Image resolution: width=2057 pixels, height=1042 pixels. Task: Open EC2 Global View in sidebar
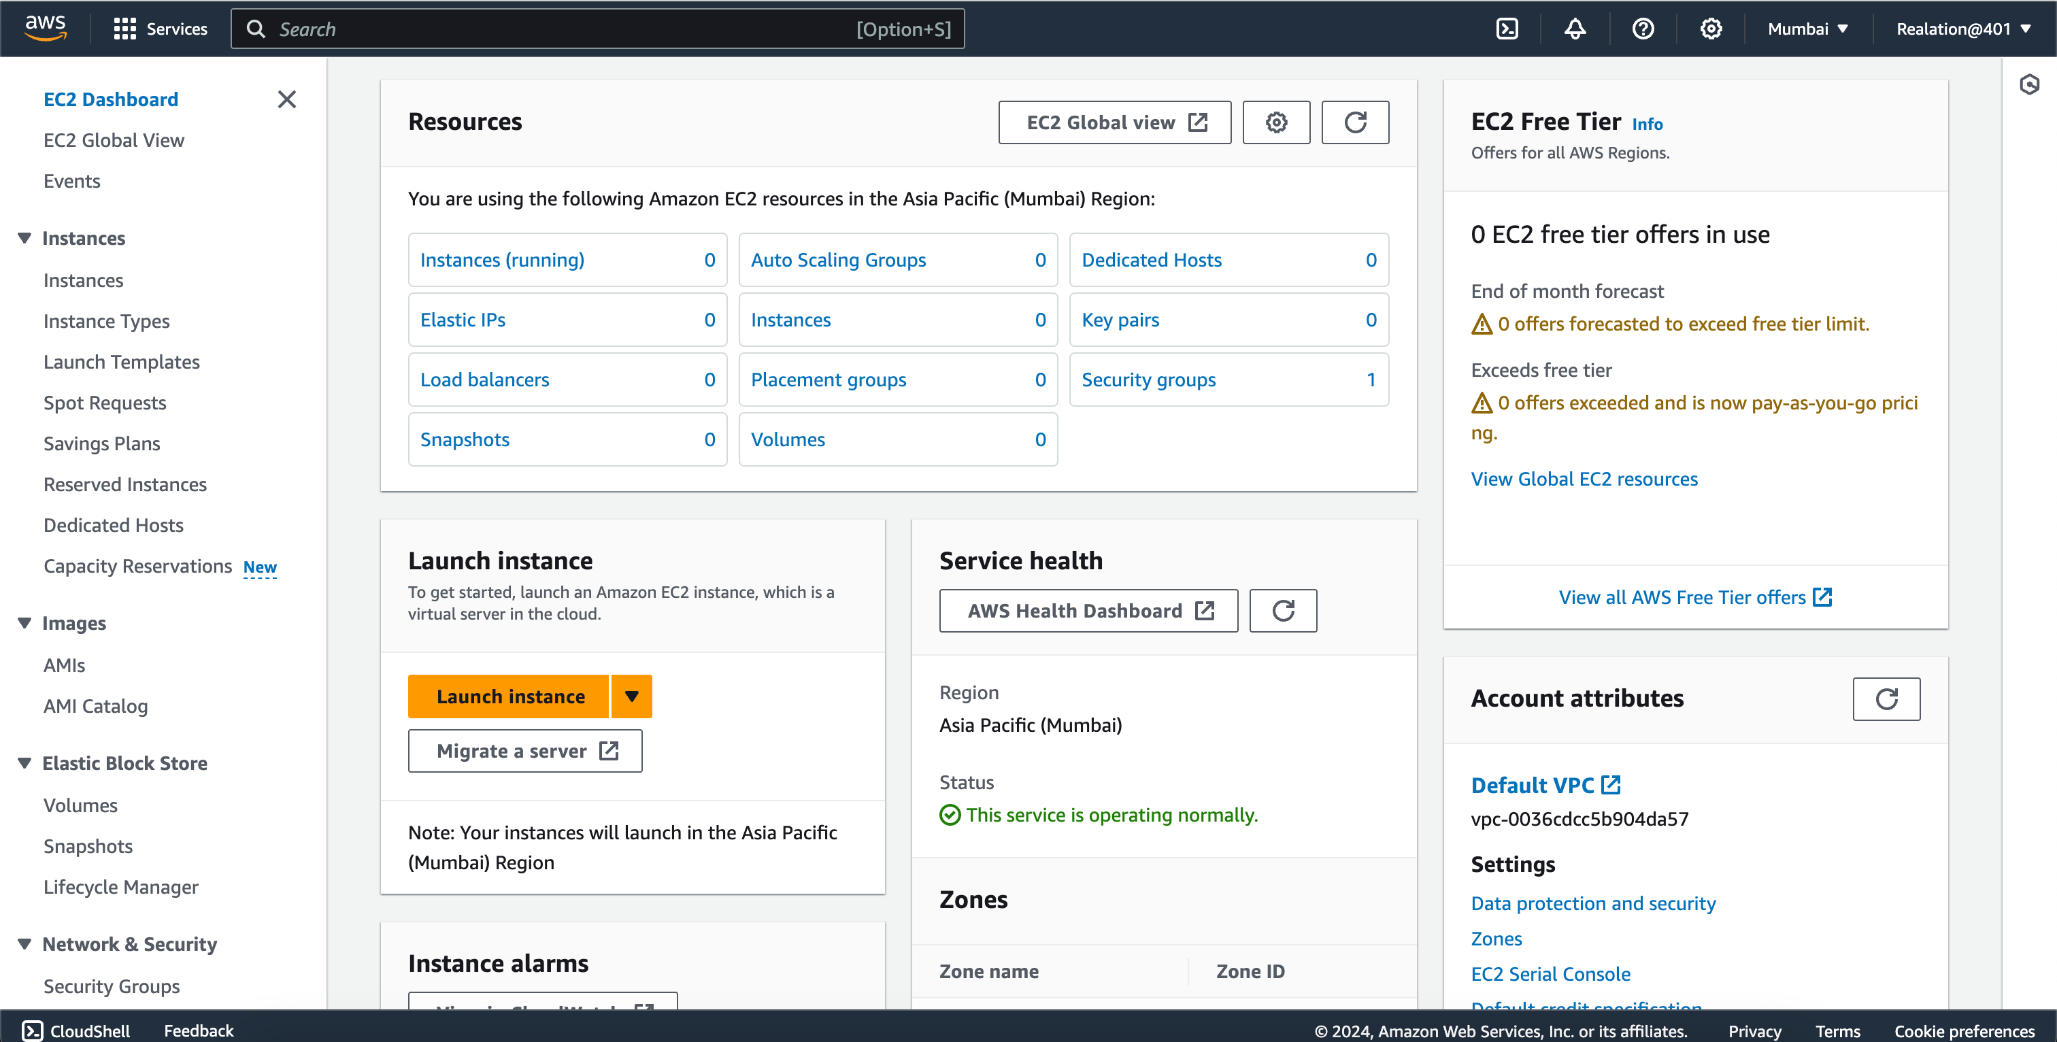point(114,139)
